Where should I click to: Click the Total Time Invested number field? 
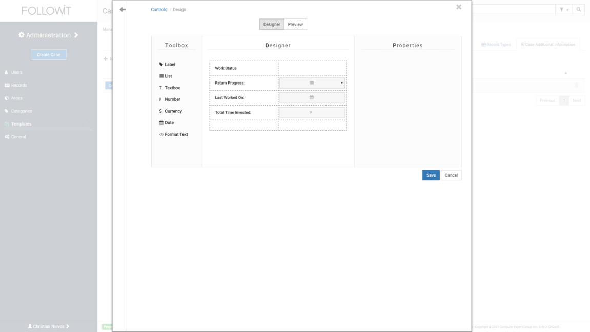click(x=312, y=112)
